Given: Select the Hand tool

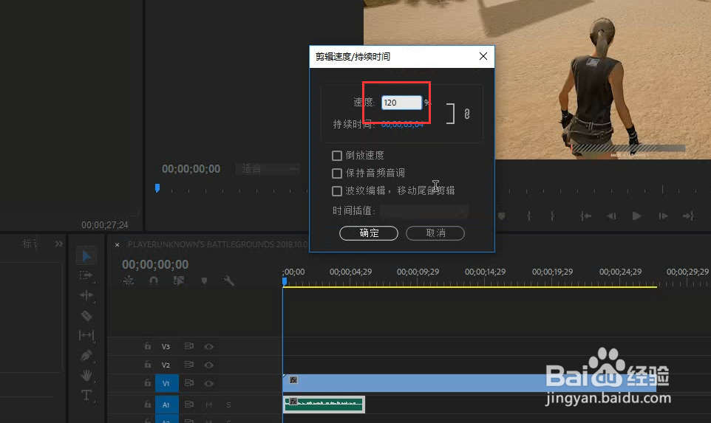Looking at the screenshot, I should pos(86,375).
